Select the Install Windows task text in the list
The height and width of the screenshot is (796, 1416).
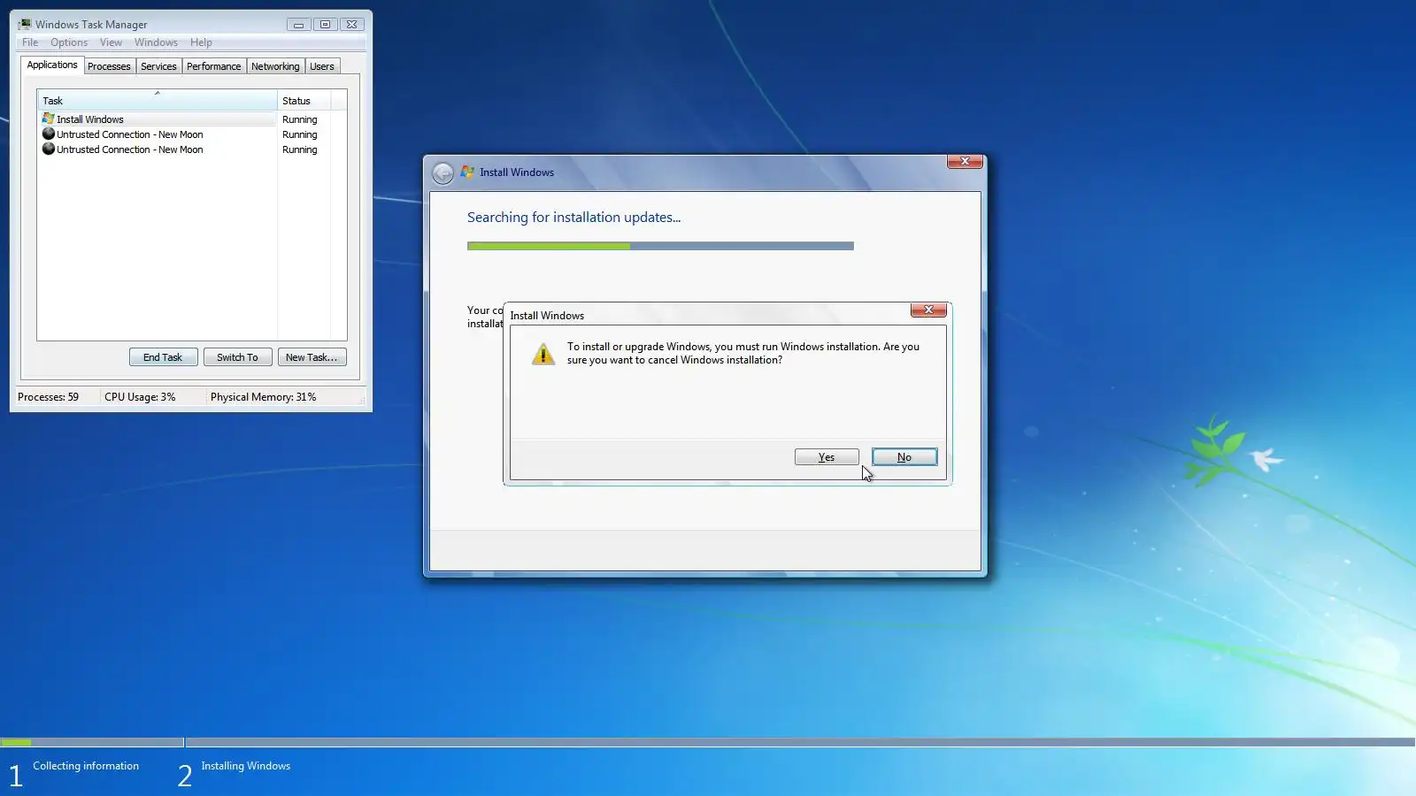[x=90, y=119]
